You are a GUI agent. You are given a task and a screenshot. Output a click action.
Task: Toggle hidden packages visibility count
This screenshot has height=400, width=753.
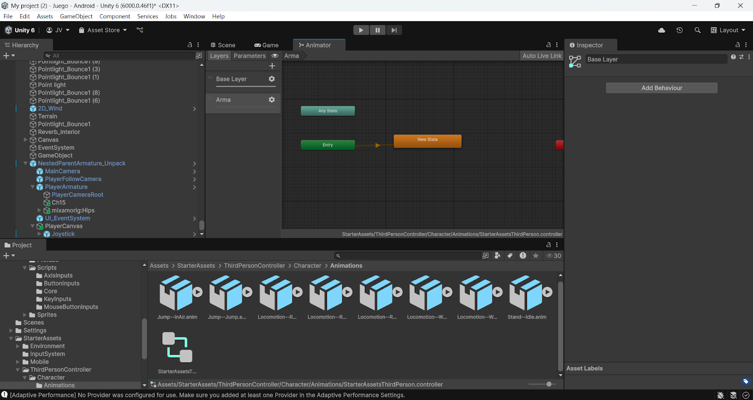553,256
